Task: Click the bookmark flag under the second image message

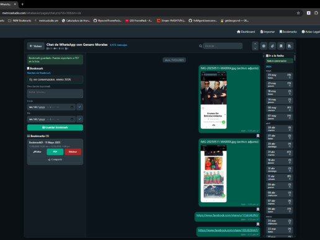Action: [x=258, y=209]
